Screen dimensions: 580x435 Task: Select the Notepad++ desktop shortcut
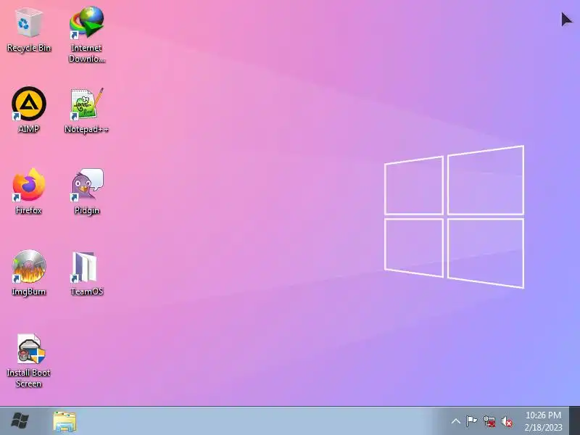click(87, 110)
